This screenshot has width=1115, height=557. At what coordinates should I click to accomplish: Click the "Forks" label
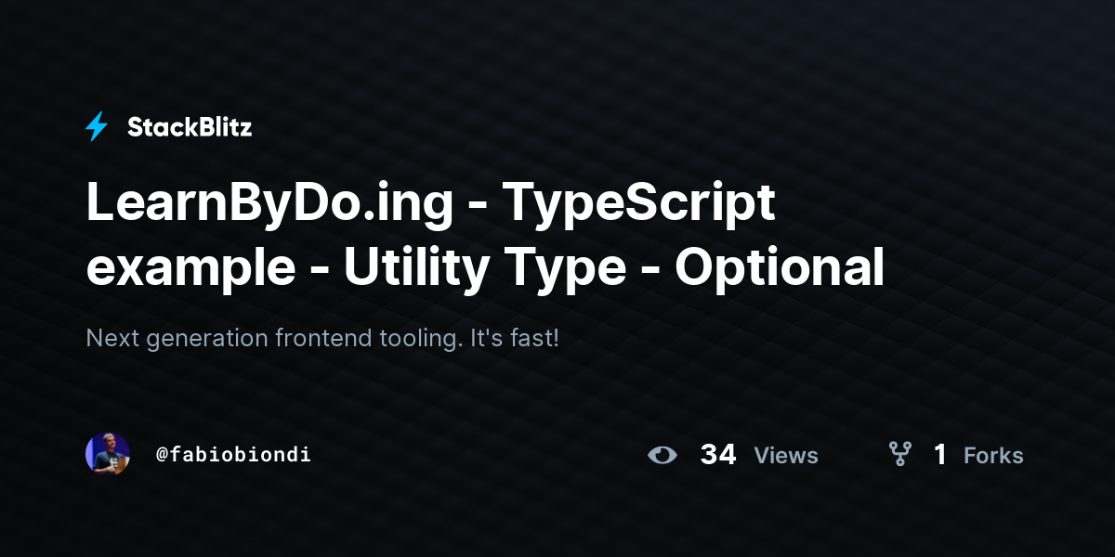[x=993, y=456]
